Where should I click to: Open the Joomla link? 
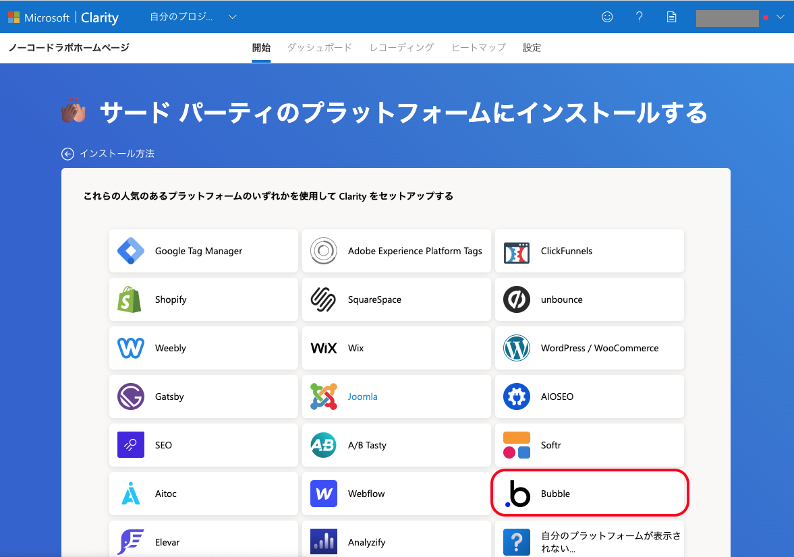click(362, 397)
